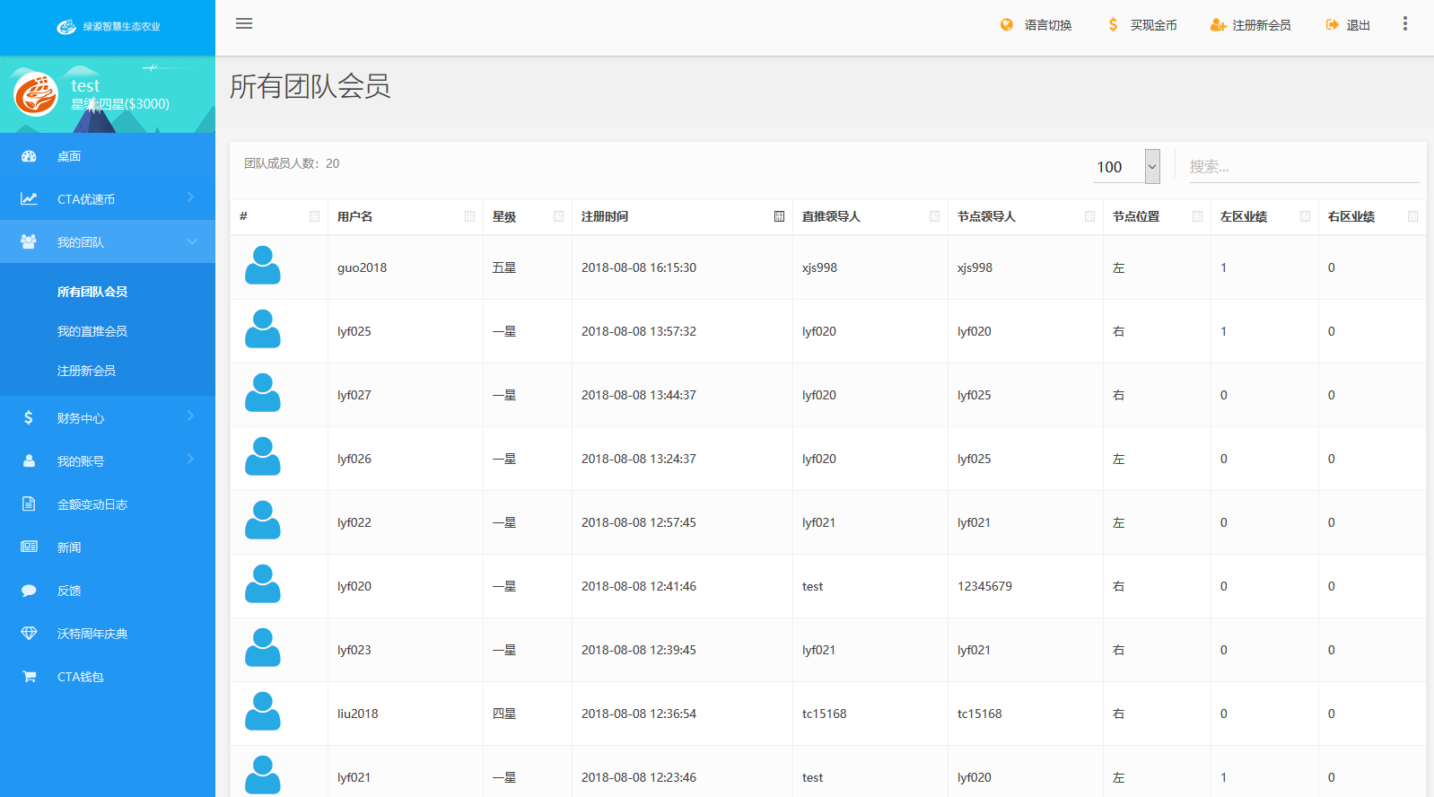
Task: Toggle sort box in 注册时间 column header
Action: click(779, 216)
